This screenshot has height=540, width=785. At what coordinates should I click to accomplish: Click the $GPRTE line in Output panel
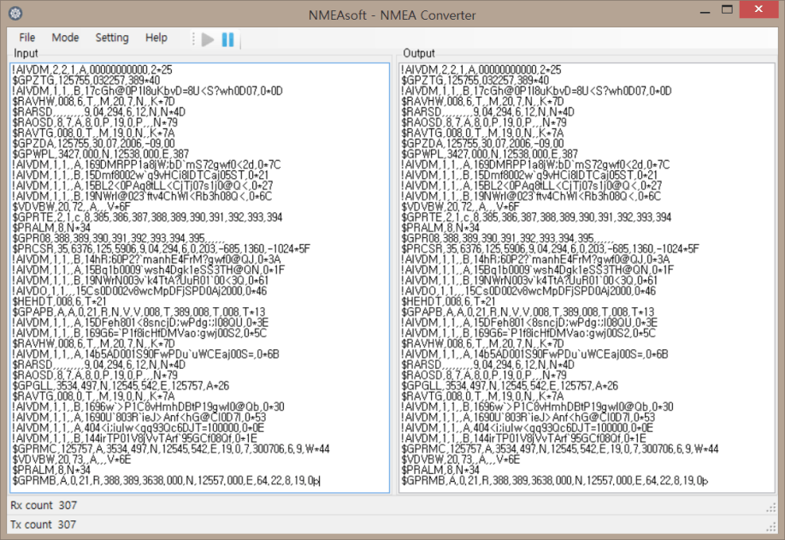coord(536,217)
